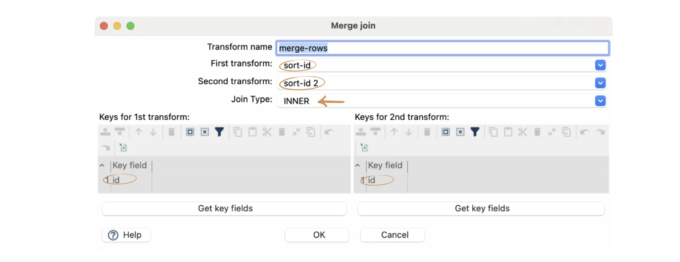Click select-all icon in 2nd transform keys toolbar
The image size is (680, 262).
446,132
